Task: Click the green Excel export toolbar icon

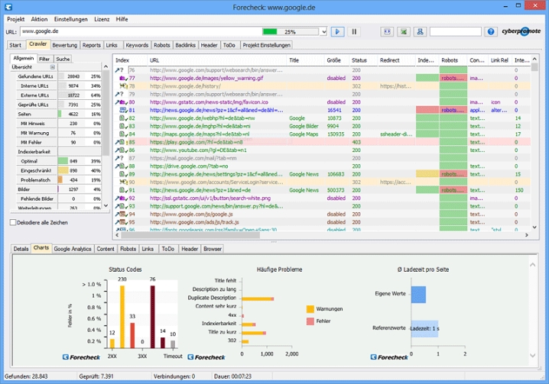Action: coord(404,31)
